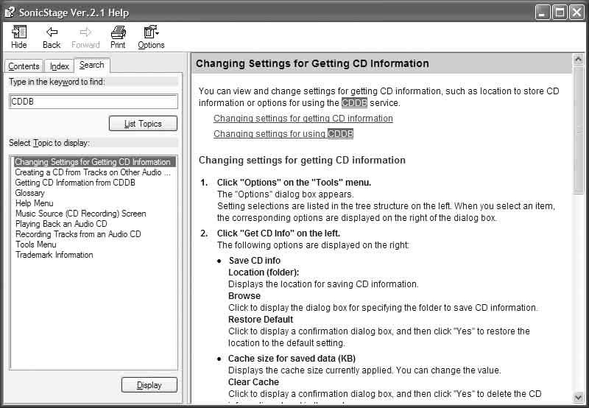Click the List Topics button
589x408 pixels.
(143, 124)
